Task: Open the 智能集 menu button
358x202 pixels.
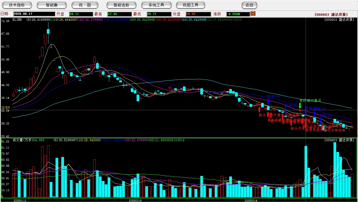Action: 52,5
